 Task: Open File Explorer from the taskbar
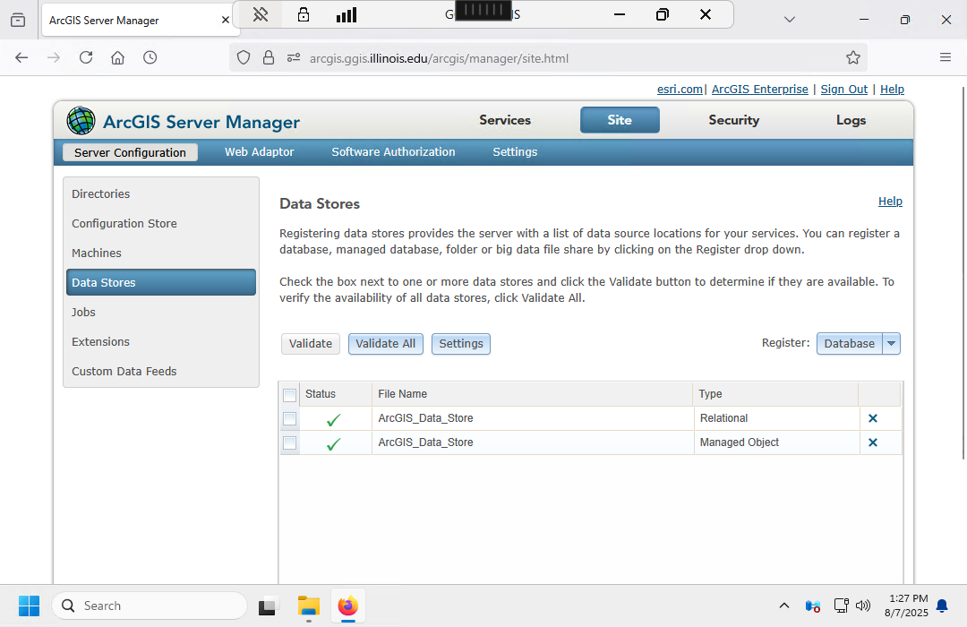308,606
